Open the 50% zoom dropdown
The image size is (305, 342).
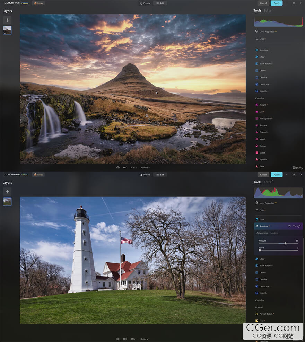[x=133, y=167]
